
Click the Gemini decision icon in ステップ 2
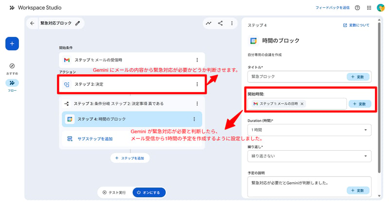click(67, 84)
